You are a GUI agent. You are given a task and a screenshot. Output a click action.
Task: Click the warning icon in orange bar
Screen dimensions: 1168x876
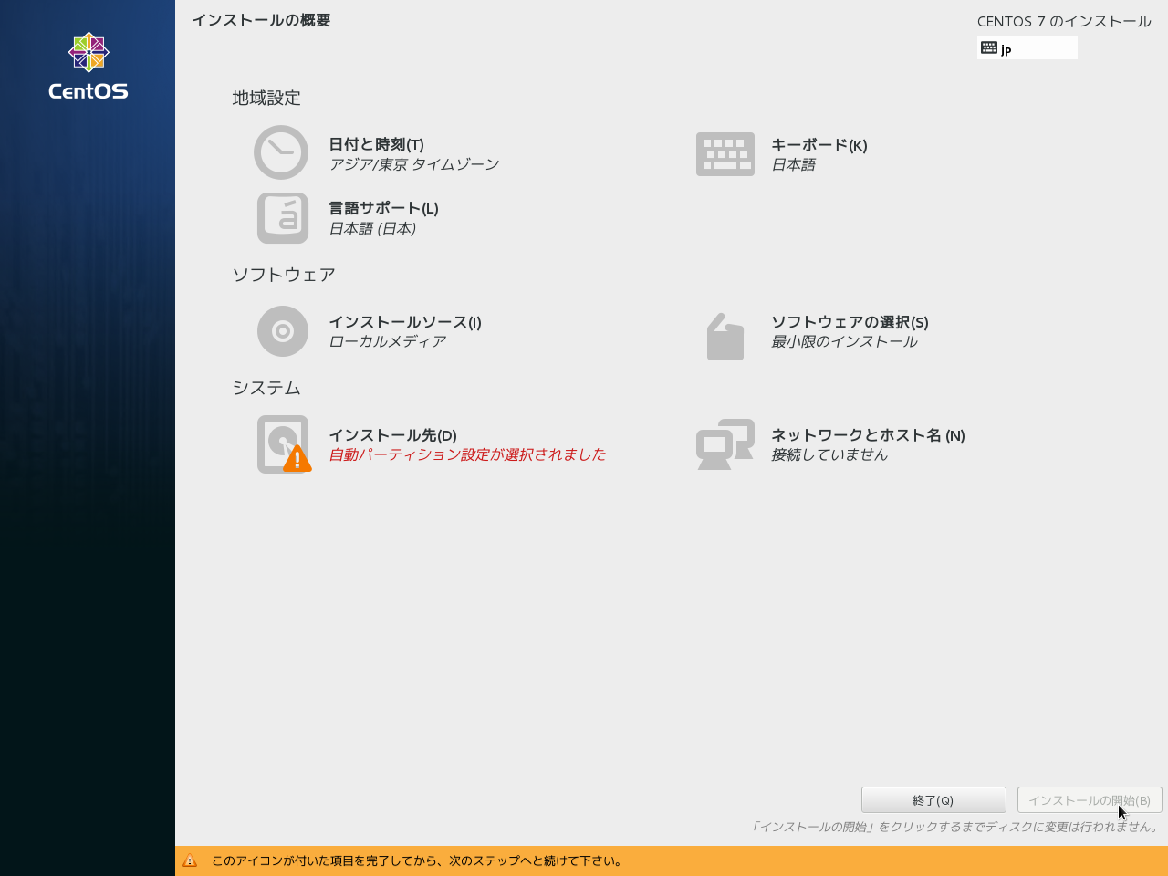tap(190, 860)
